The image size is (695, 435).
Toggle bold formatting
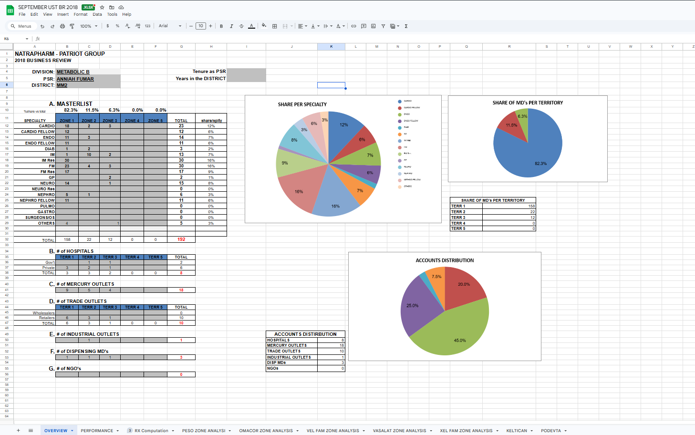[221, 26]
